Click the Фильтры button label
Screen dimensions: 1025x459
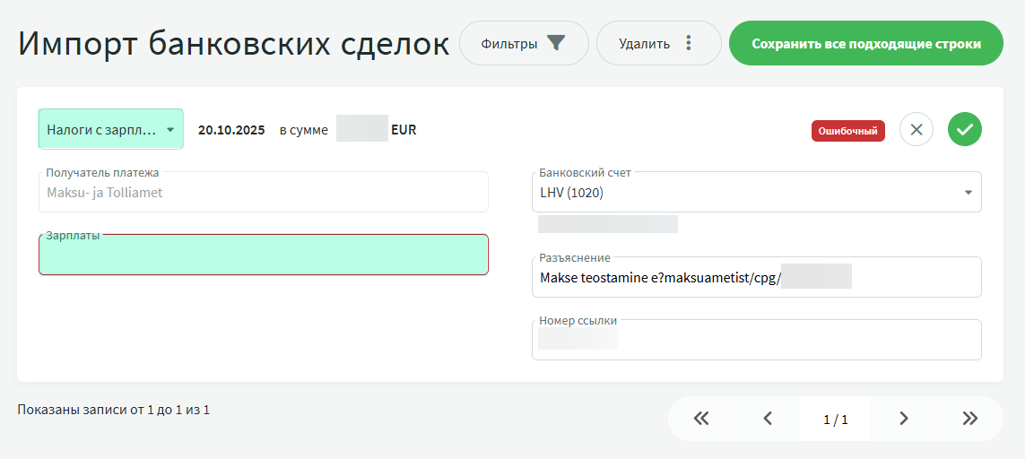(508, 43)
